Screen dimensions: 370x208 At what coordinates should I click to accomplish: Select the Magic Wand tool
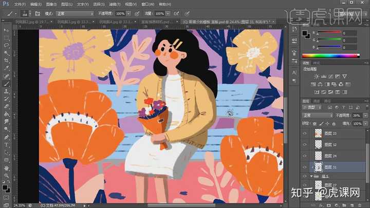click(x=6, y=53)
